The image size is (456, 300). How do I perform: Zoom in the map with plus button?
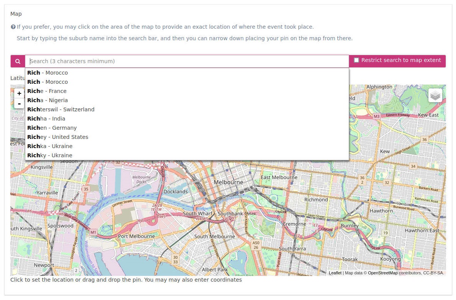19,93
